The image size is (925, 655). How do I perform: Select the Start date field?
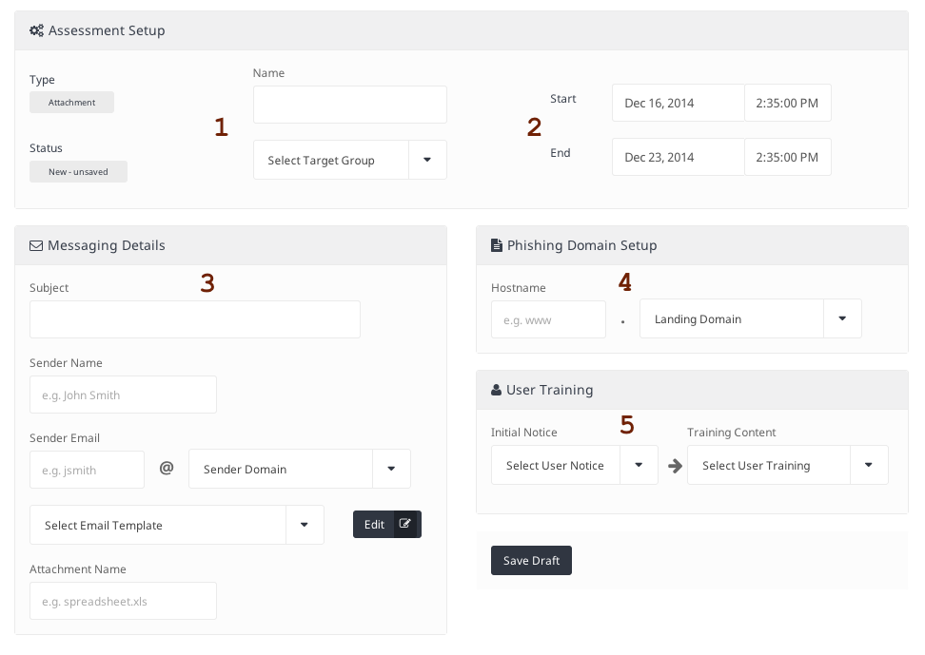tap(678, 103)
